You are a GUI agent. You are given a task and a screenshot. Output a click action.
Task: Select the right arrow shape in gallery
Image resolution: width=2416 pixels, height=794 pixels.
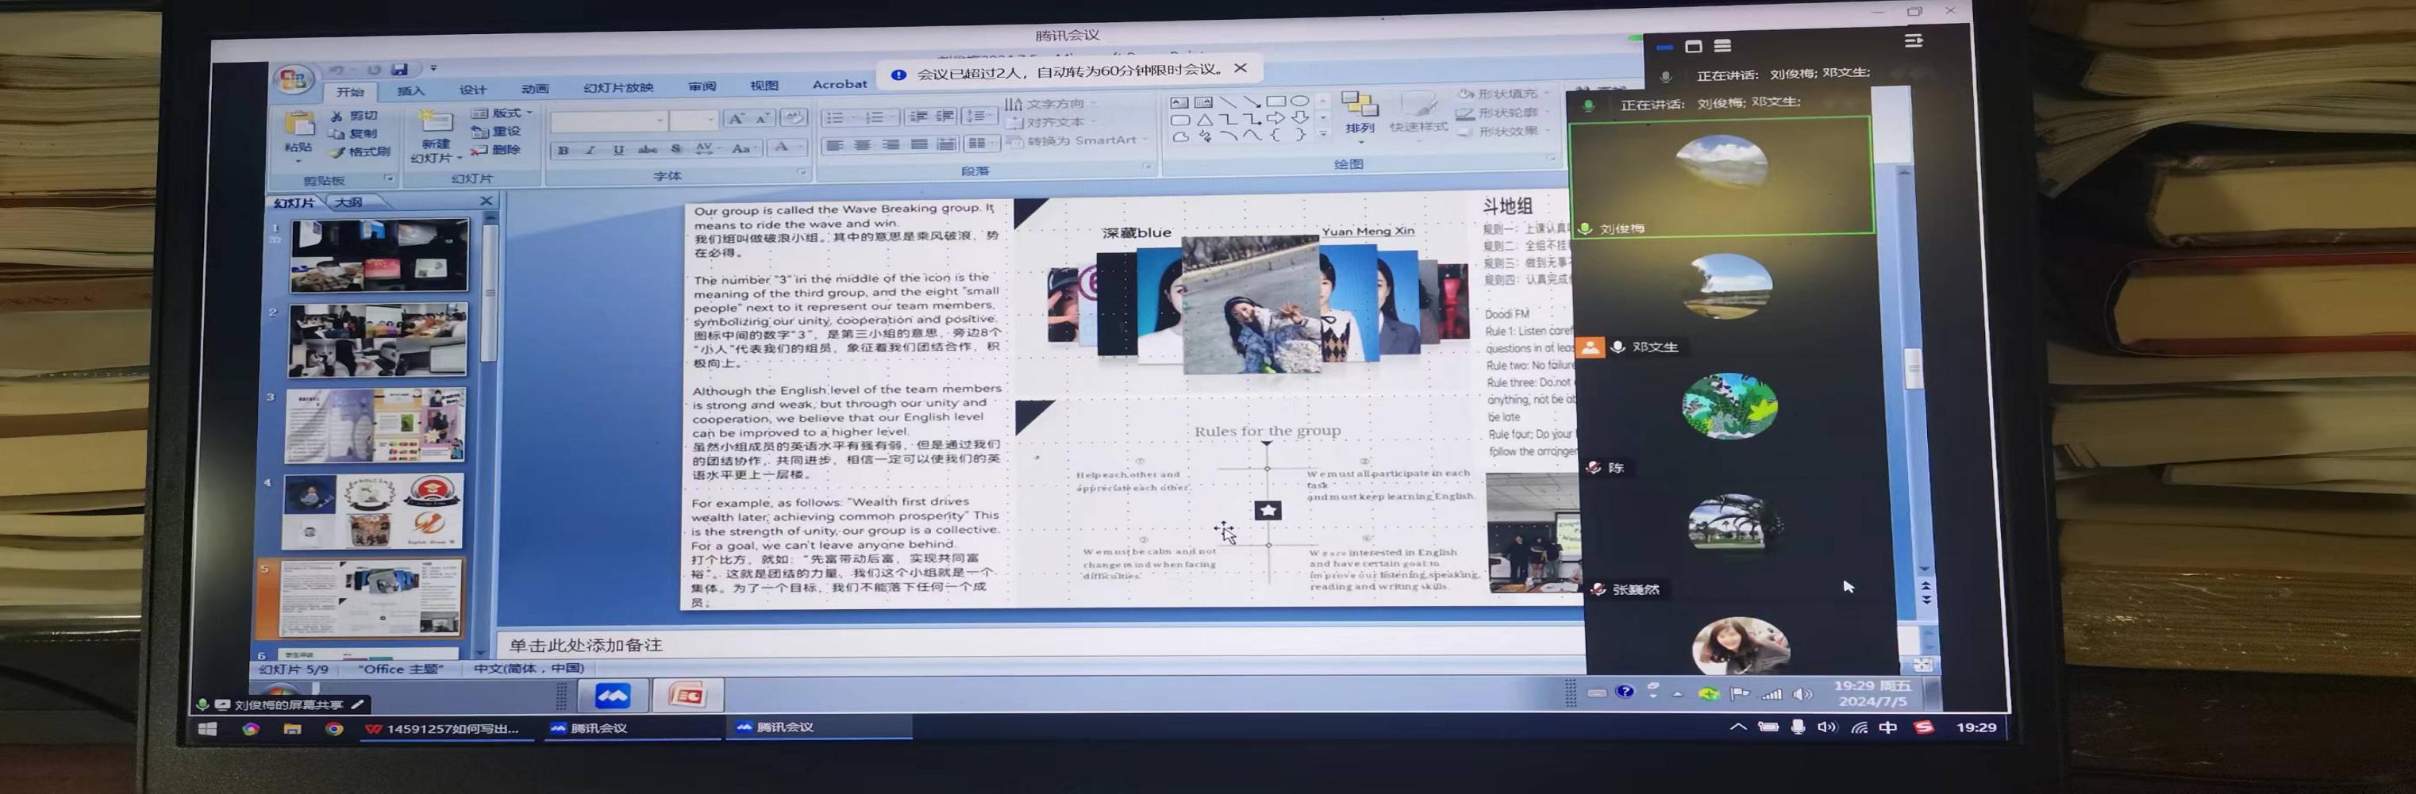point(1275,118)
